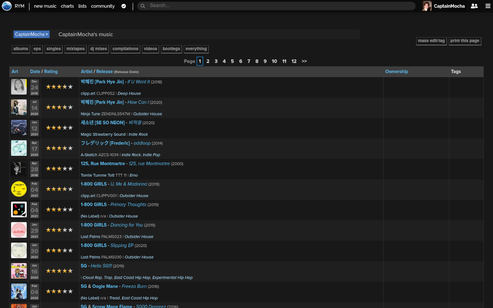Click the mass edit/tag button

tap(431, 41)
